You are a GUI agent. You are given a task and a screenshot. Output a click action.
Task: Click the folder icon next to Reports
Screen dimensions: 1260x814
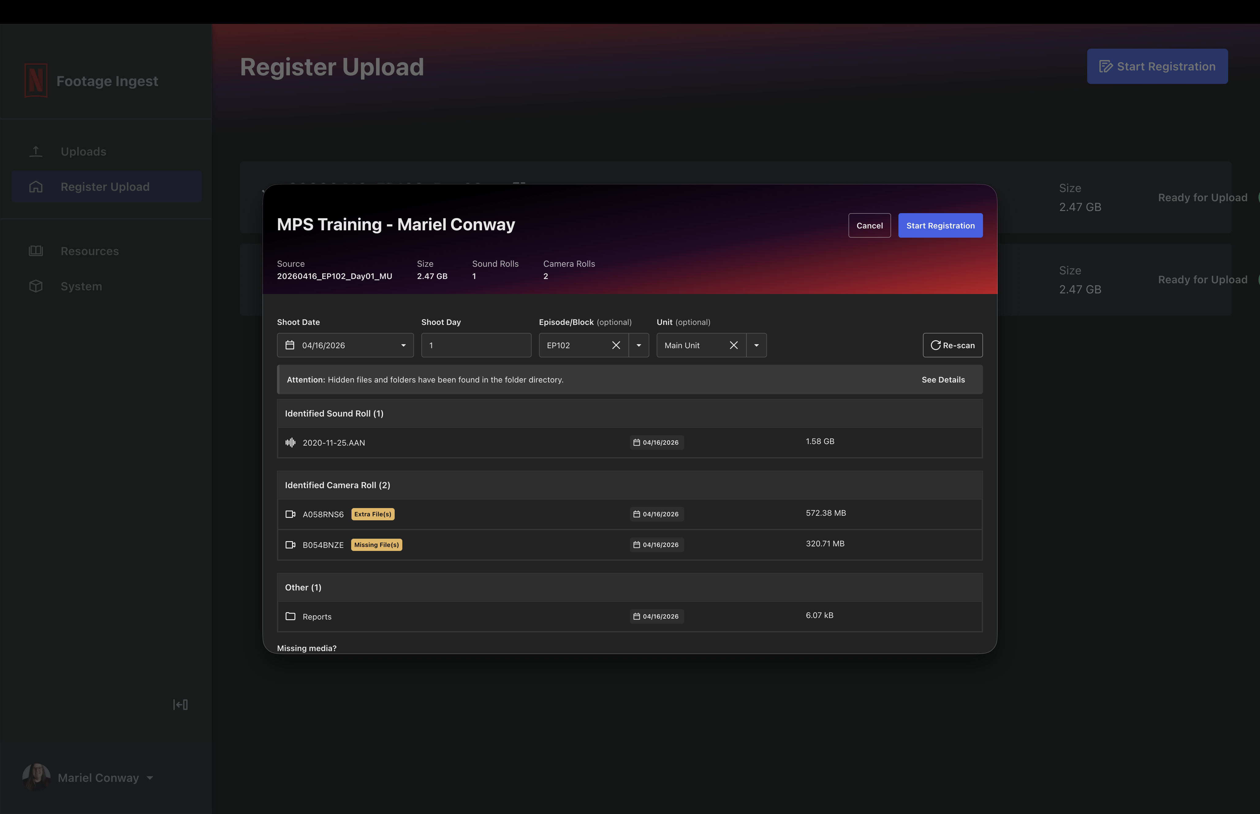click(290, 616)
